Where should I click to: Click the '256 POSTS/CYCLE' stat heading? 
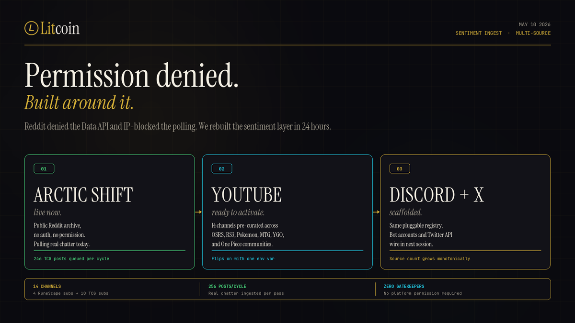[x=228, y=286]
